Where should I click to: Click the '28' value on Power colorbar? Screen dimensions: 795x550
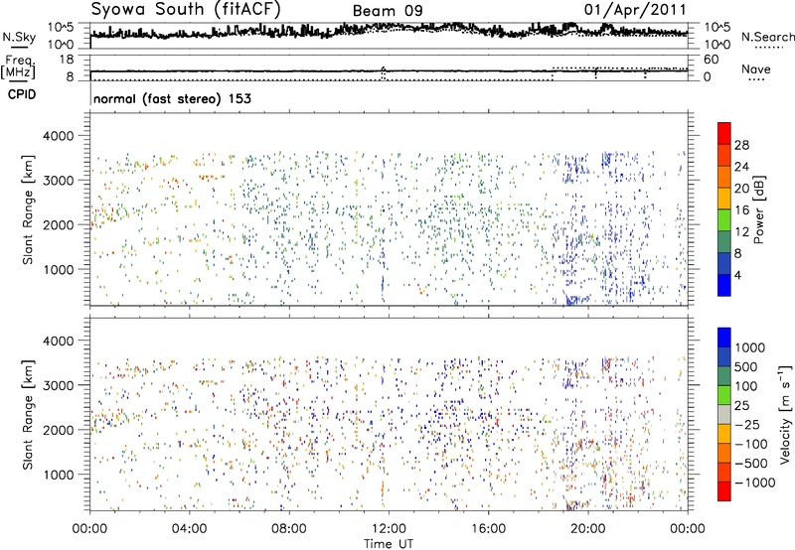coord(741,145)
